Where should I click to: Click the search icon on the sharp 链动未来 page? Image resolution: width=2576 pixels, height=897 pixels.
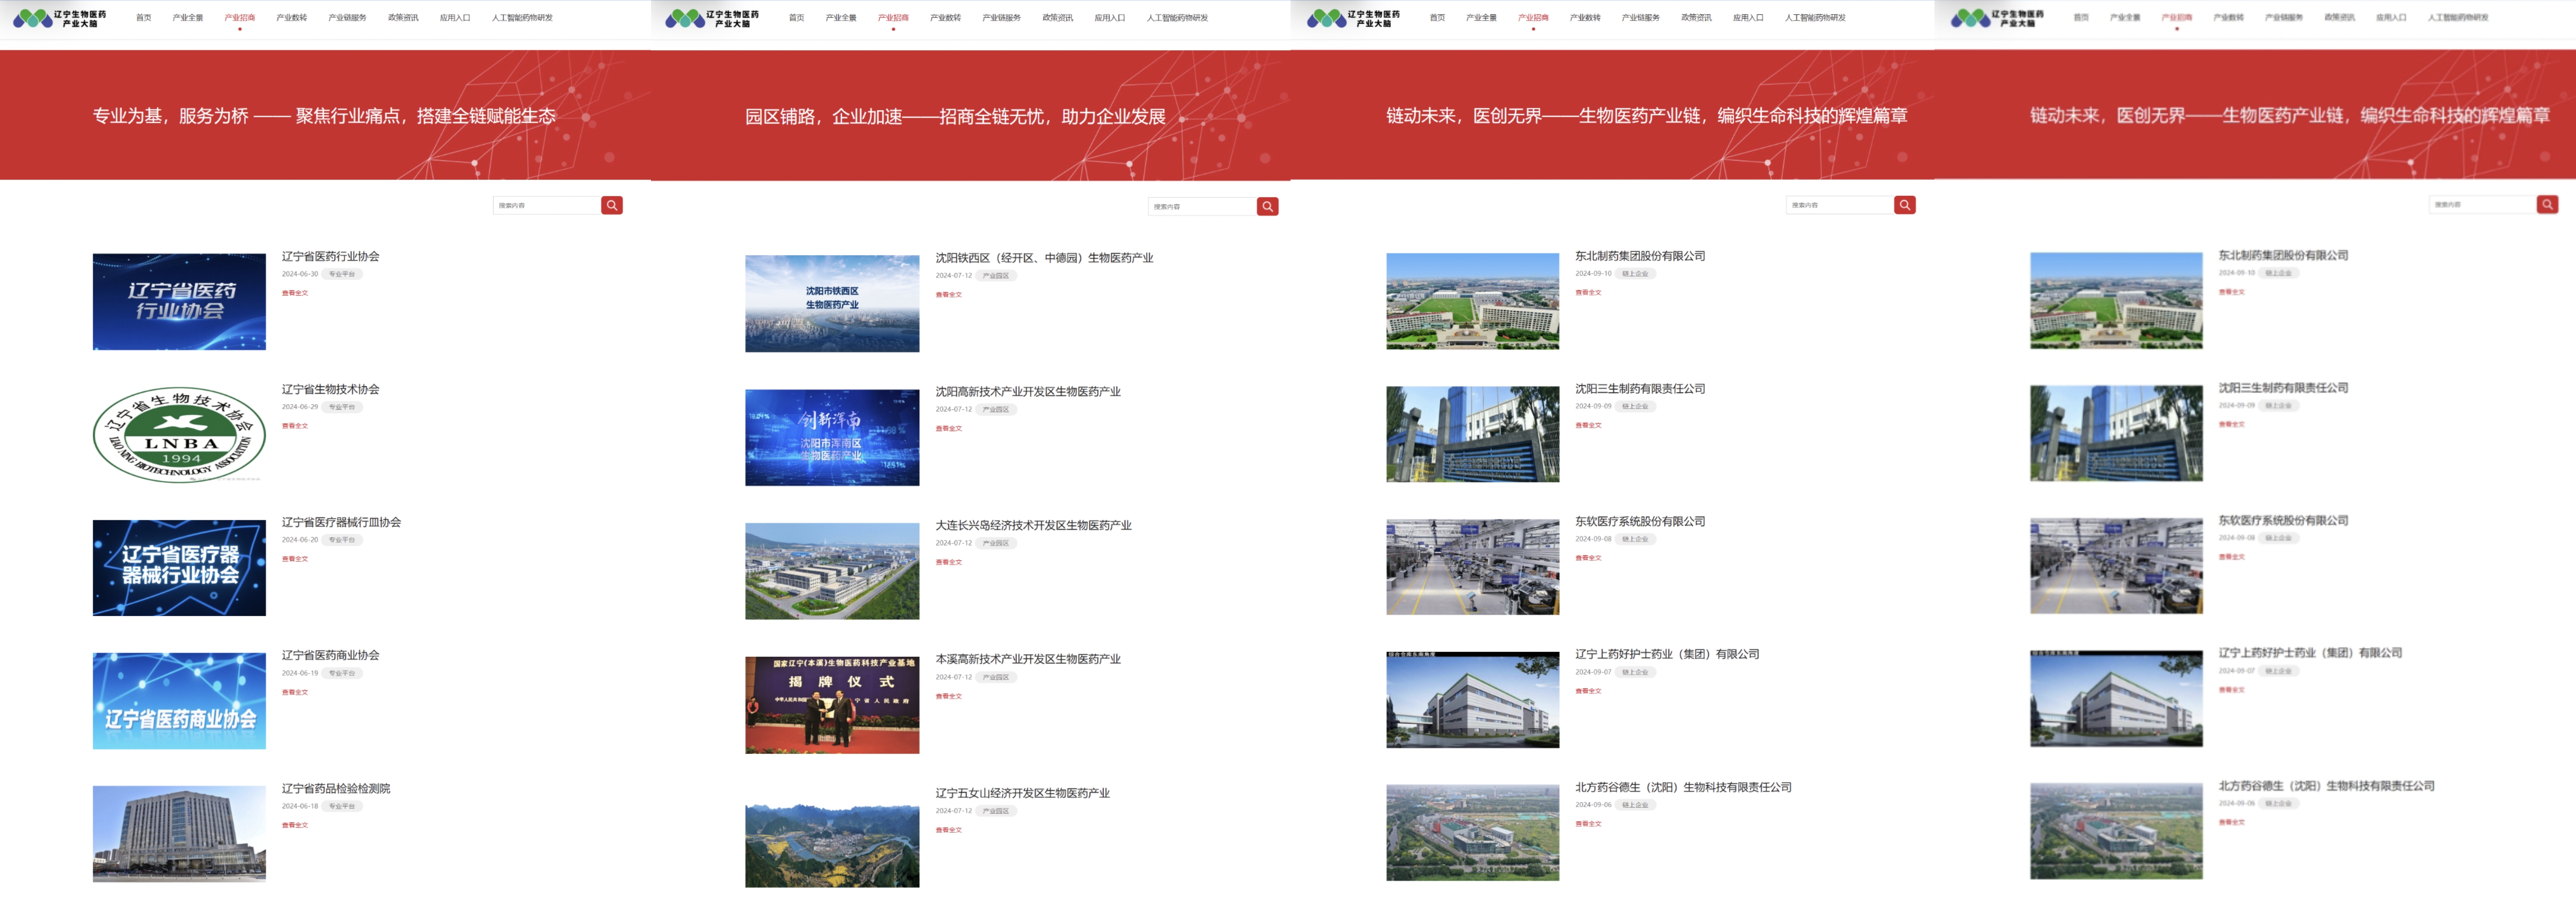click(x=1905, y=205)
